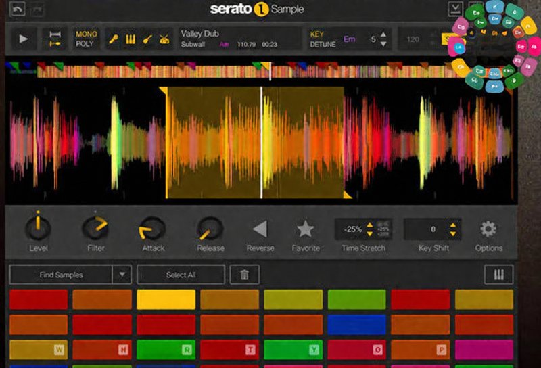Delete pads with the trash icon
The height and width of the screenshot is (368, 541).
tap(244, 275)
